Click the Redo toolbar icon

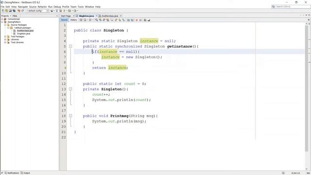click(23, 11)
